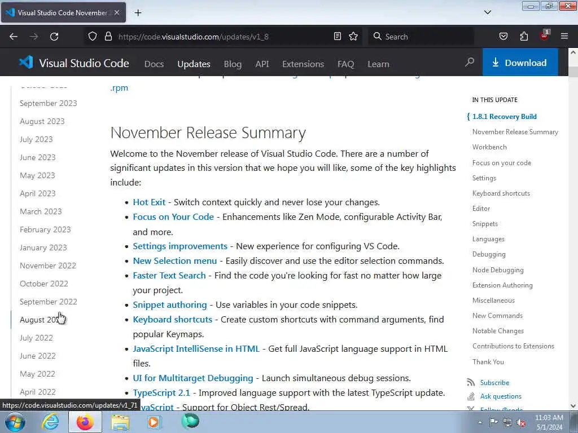Select September 2023 in the sidebar
The image size is (578, 433).
49,103
